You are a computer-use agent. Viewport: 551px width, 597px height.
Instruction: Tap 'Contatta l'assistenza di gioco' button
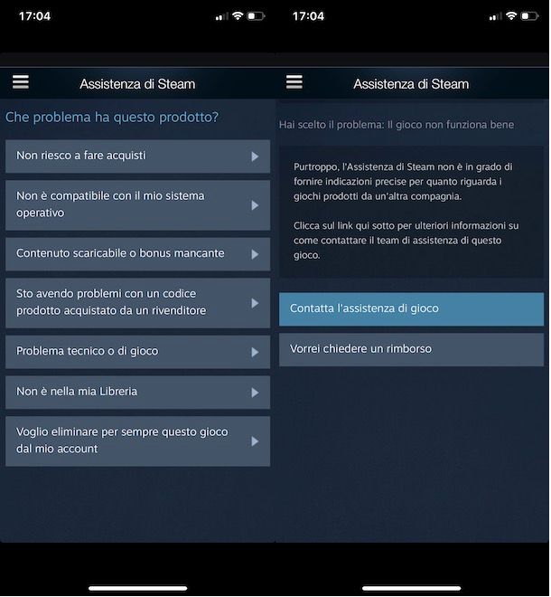coord(411,308)
